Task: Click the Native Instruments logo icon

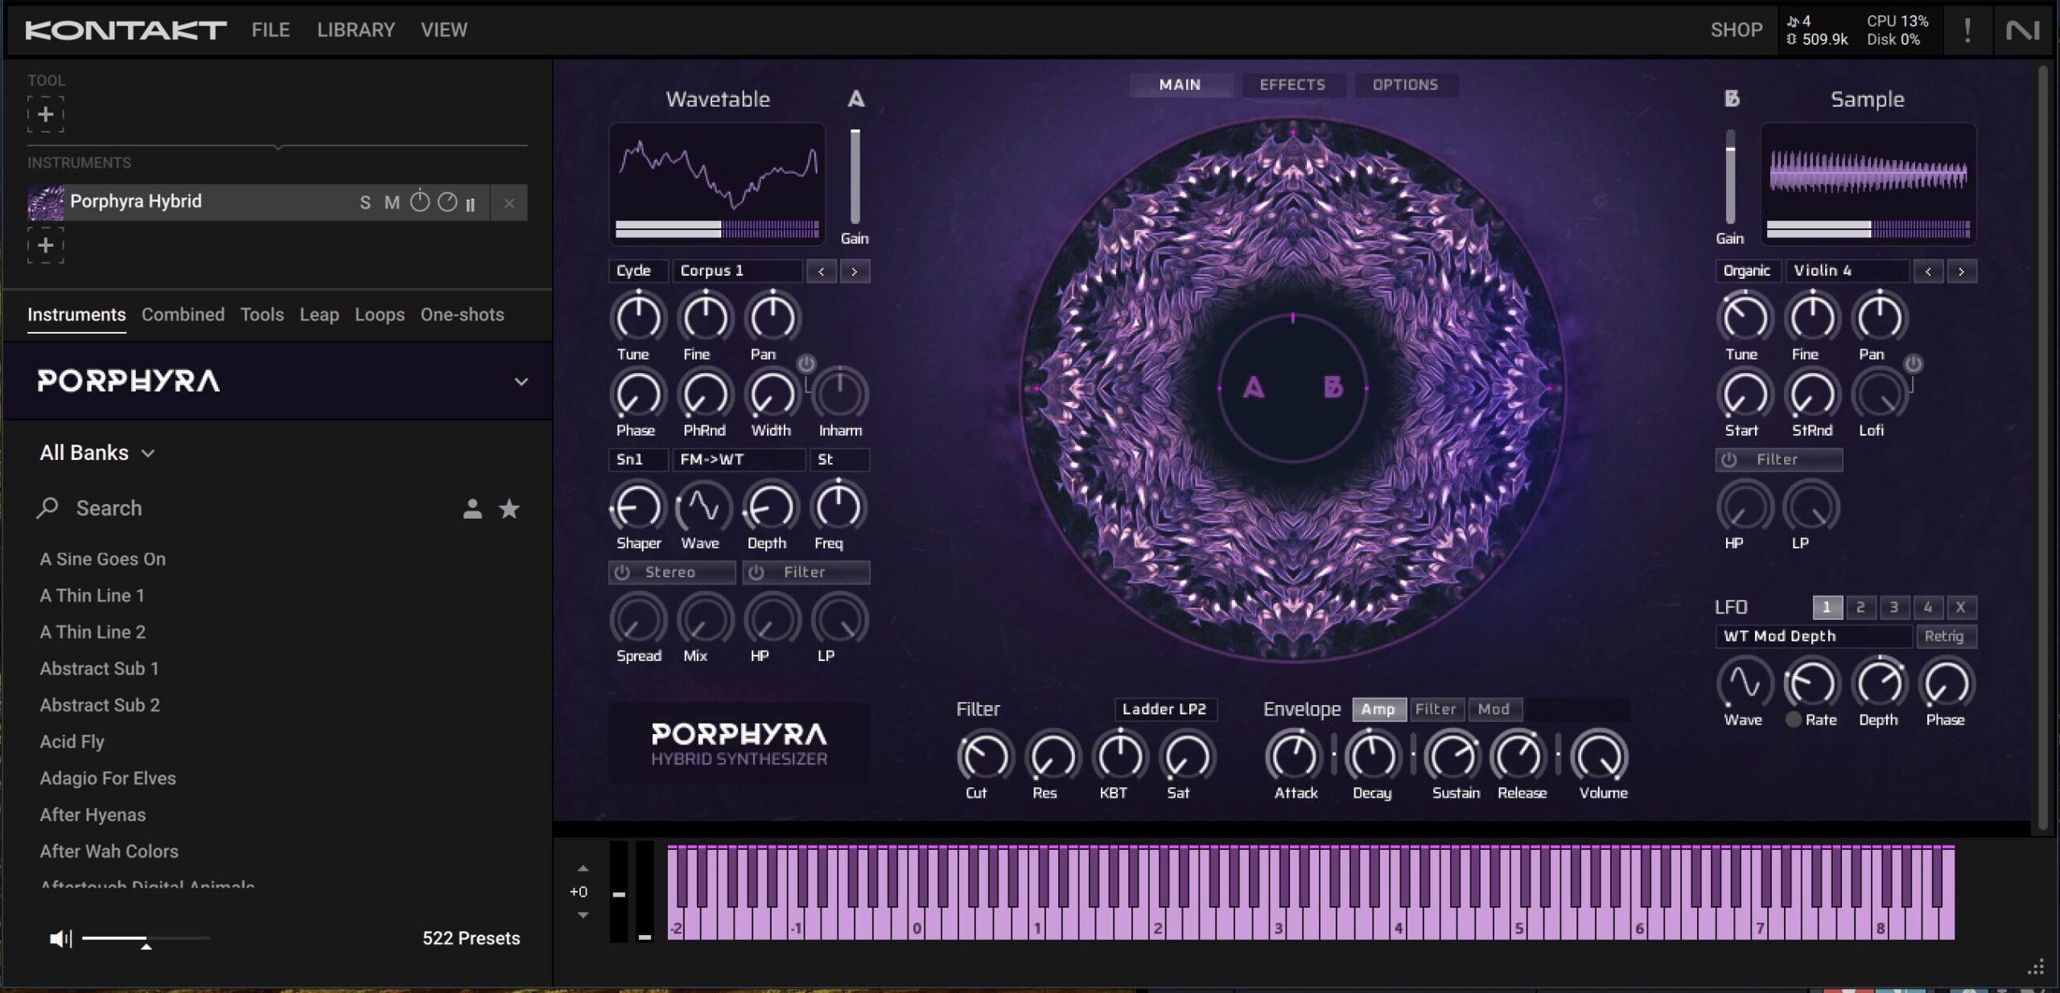Action: 2022,31
